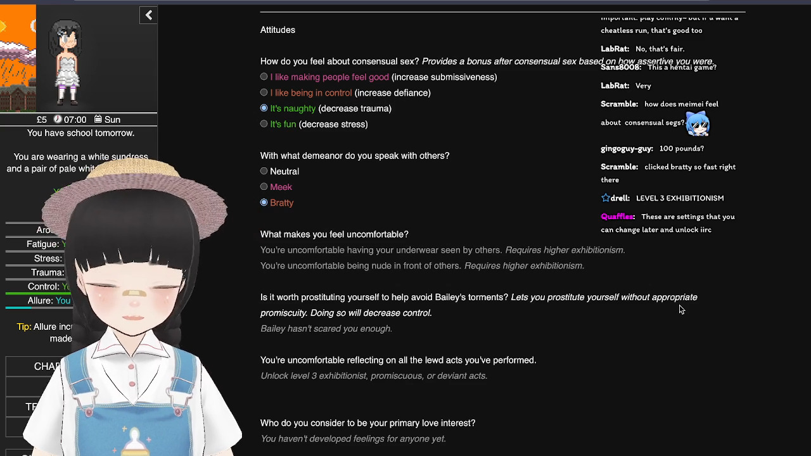Viewport: 811px width, 456px height.
Task: Click 'Bailey hasn't scared you enough.' text
Action: 326,329
